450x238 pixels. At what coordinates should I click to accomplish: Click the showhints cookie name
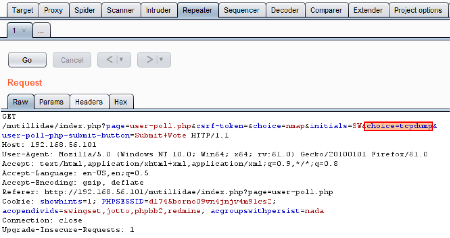tap(61, 201)
